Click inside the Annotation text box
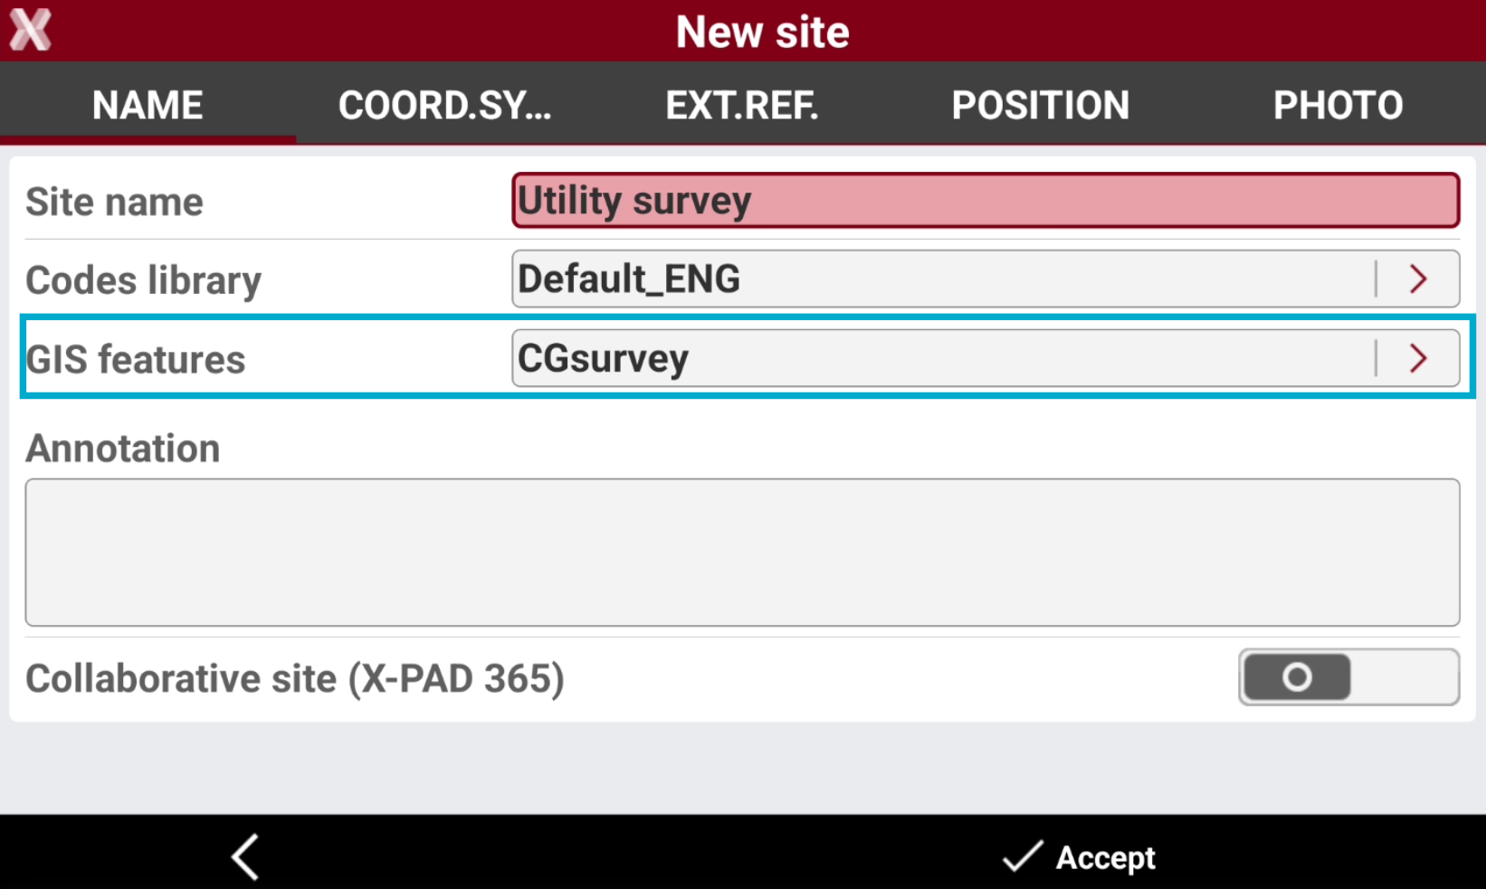The height and width of the screenshot is (889, 1486). 742,552
